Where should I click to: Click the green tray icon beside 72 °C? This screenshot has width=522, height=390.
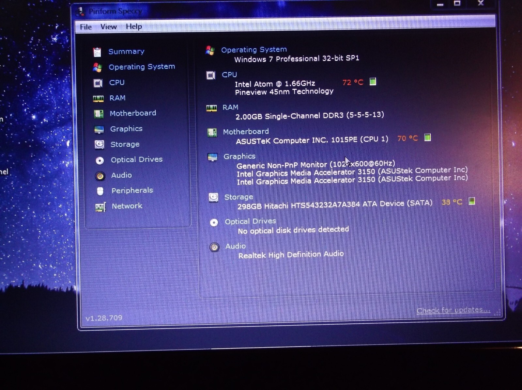click(x=373, y=81)
